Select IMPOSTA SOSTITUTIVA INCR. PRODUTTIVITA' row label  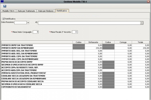point(24,73)
